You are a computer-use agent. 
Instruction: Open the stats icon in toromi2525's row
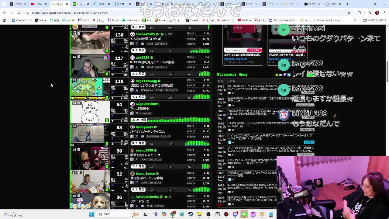pyautogui.click(x=132, y=44)
